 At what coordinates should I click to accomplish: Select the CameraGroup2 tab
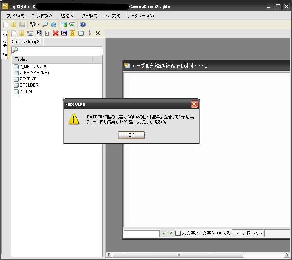(26, 41)
